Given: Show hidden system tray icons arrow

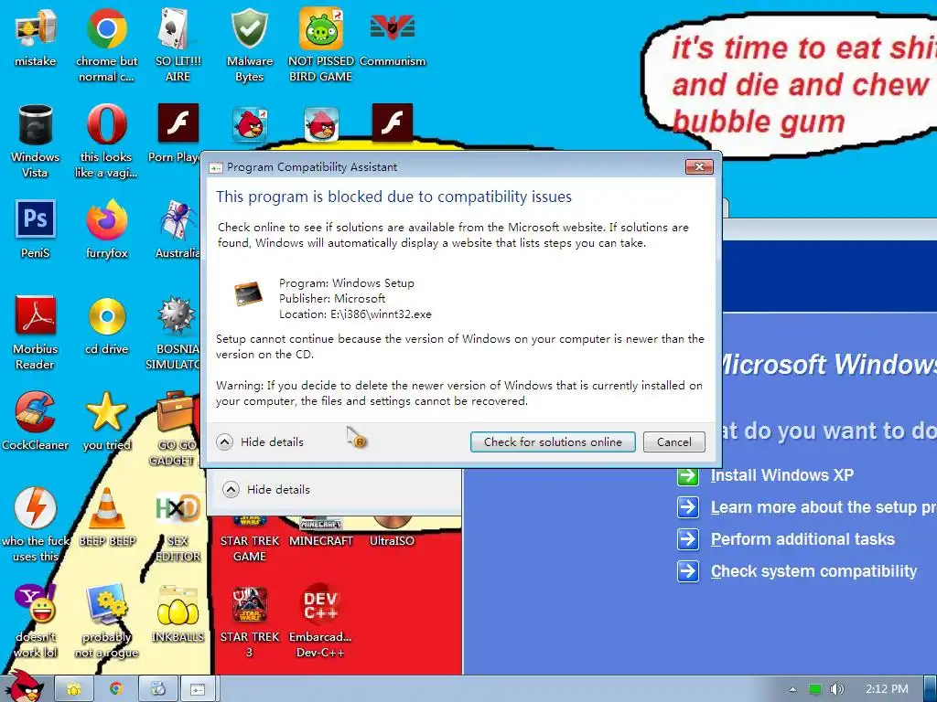Looking at the screenshot, I should tap(792, 689).
